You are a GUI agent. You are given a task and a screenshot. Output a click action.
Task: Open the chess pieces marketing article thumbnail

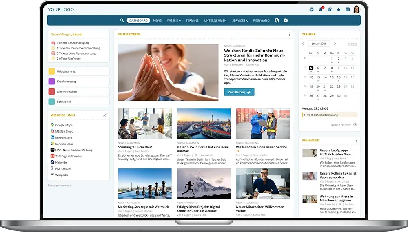145,183
